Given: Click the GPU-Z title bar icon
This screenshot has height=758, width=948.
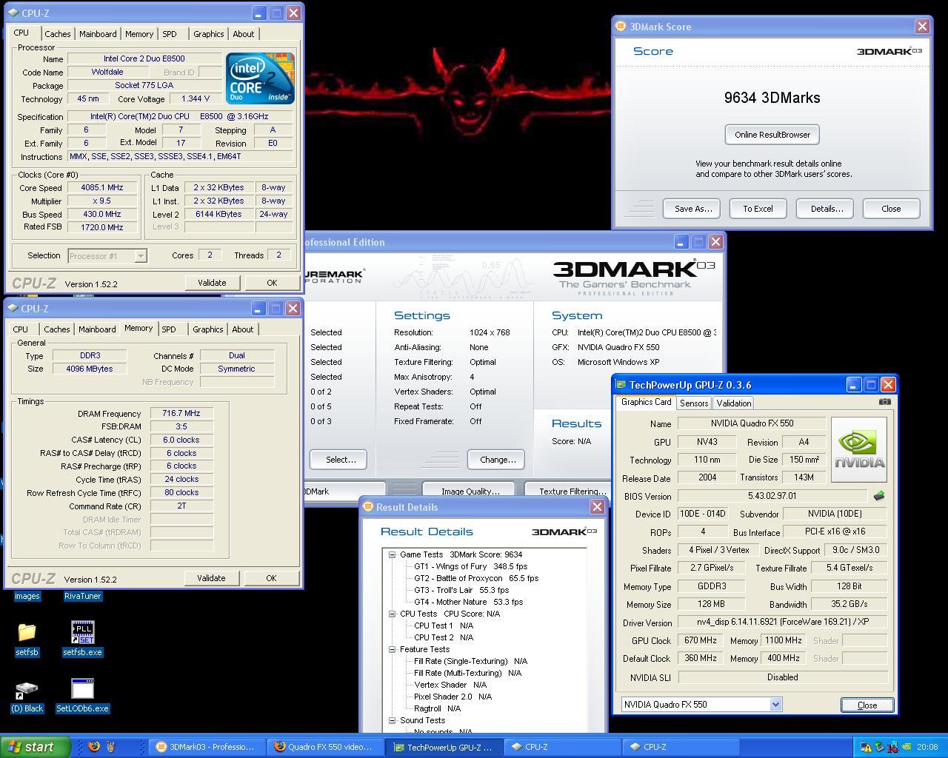Looking at the screenshot, I should 621,384.
